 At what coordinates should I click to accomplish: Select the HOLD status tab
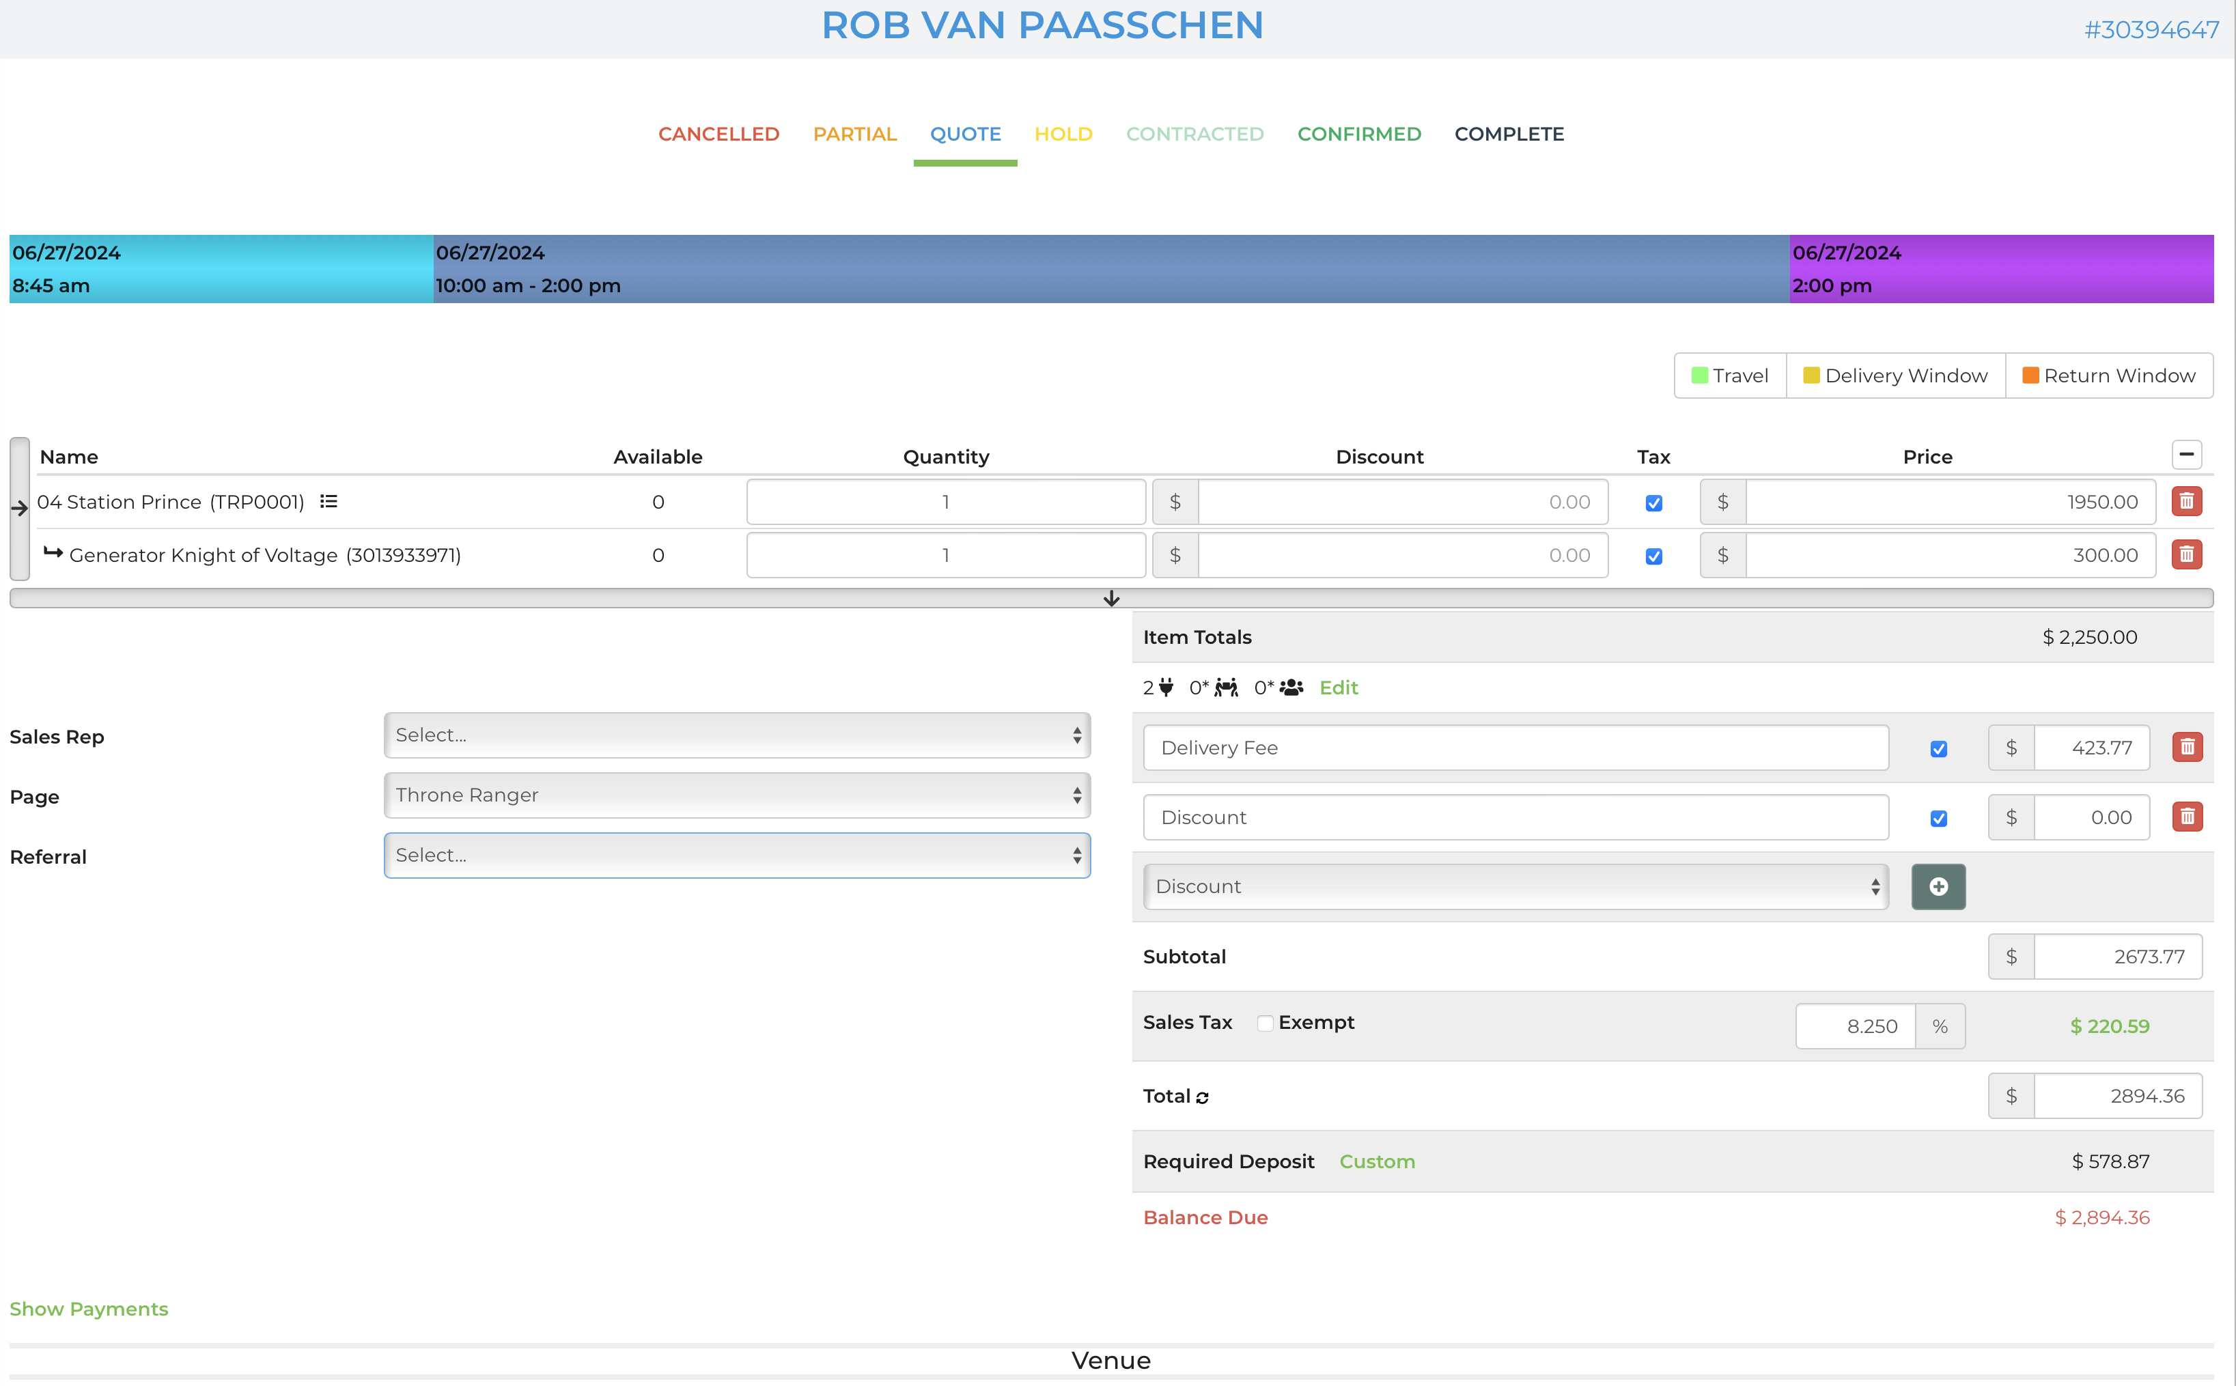pyautogui.click(x=1063, y=134)
